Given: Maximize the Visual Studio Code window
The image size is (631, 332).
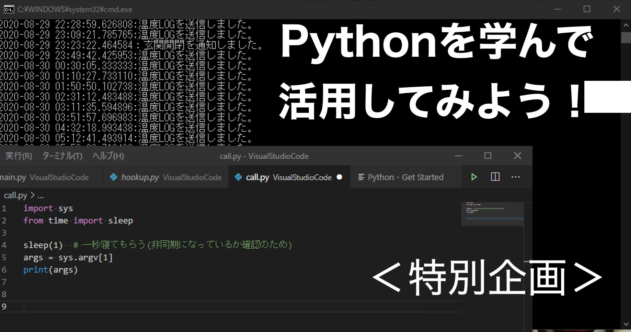Looking at the screenshot, I should click(488, 156).
